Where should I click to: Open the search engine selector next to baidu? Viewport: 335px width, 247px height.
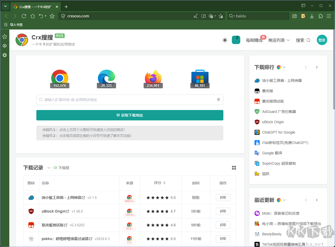(232, 16)
